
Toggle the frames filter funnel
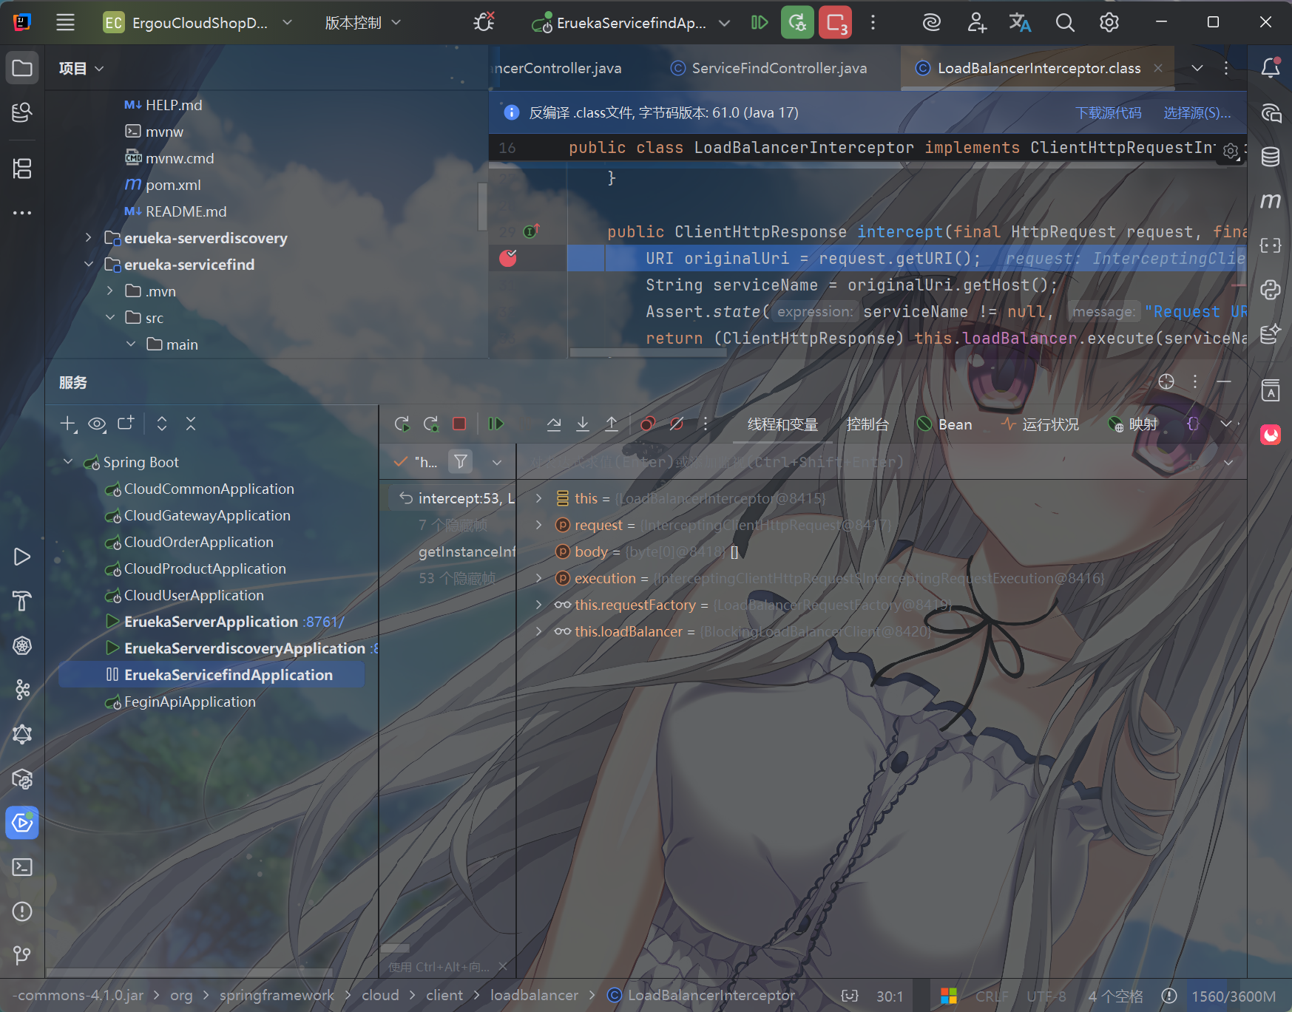click(461, 462)
